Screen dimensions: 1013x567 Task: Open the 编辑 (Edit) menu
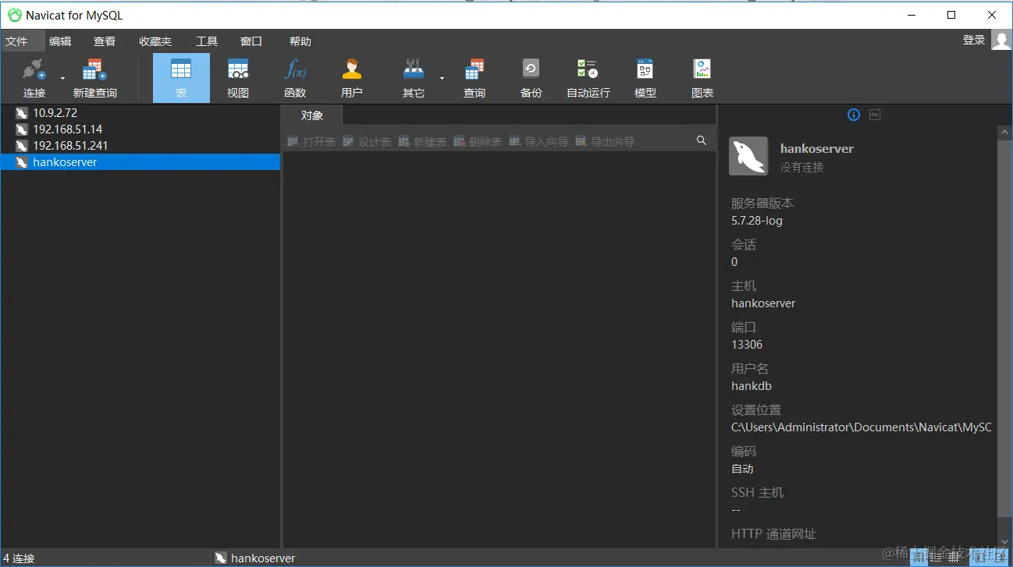60,41
